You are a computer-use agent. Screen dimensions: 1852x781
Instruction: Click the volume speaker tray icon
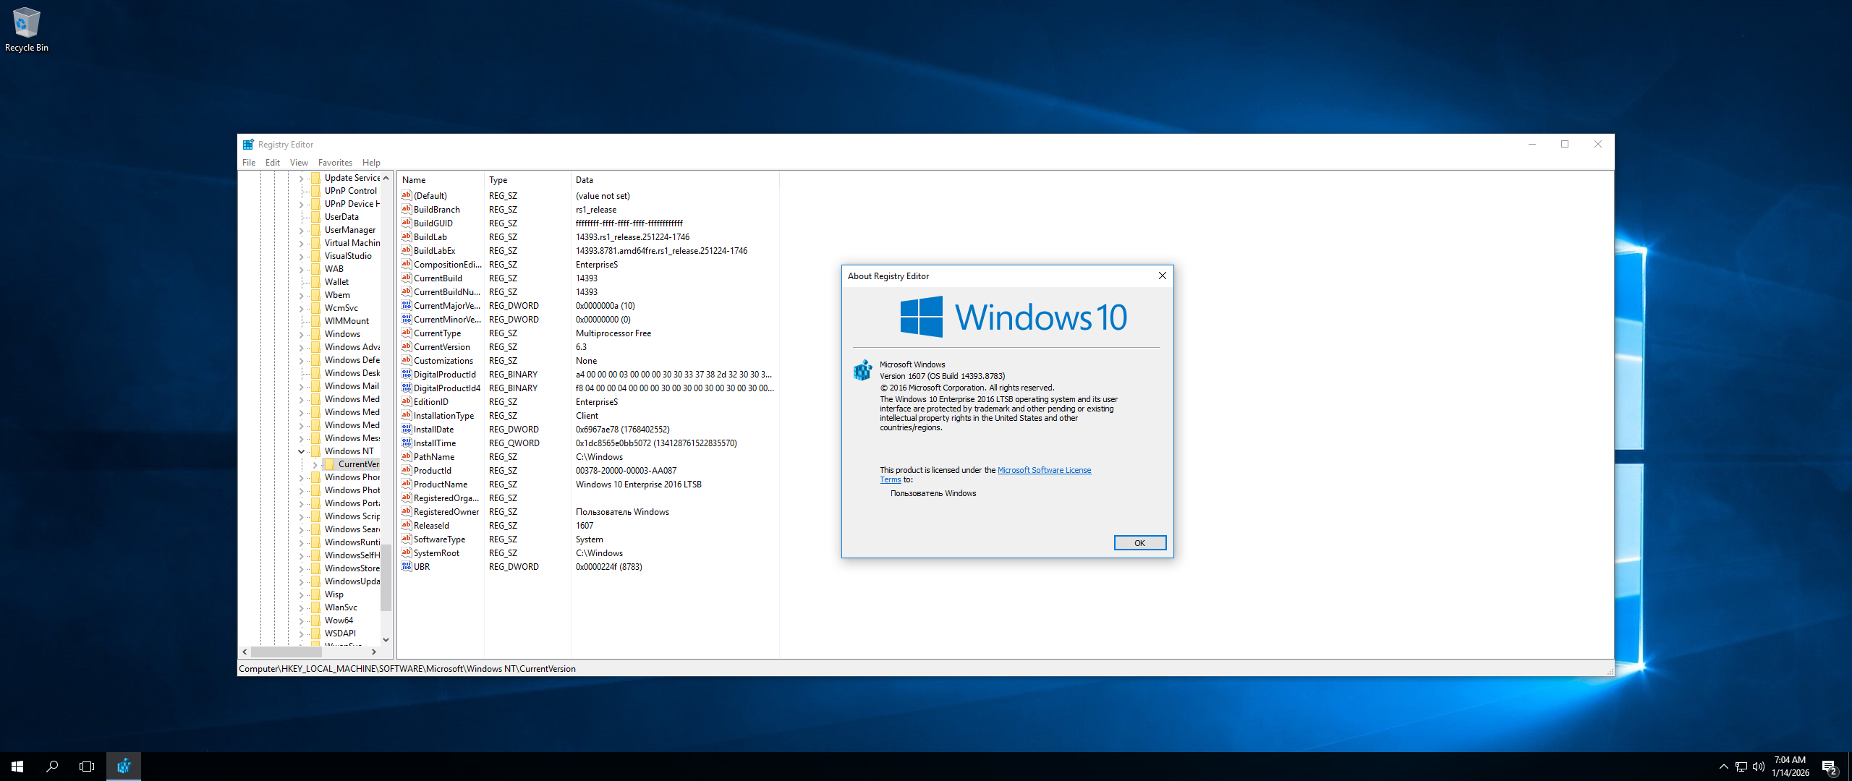1759,767
